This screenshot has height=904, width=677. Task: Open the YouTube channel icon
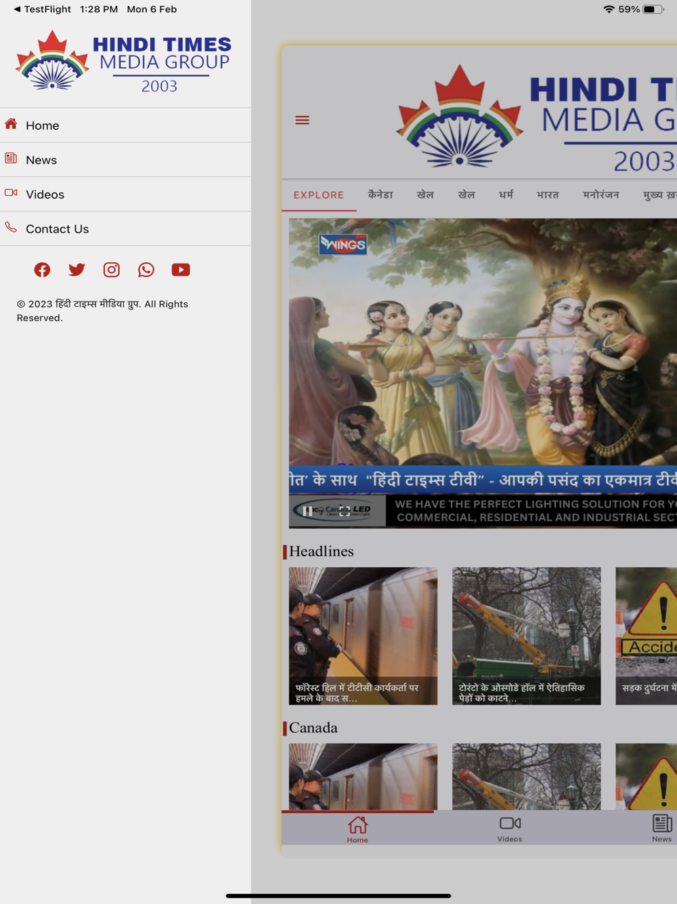[181, 270]
